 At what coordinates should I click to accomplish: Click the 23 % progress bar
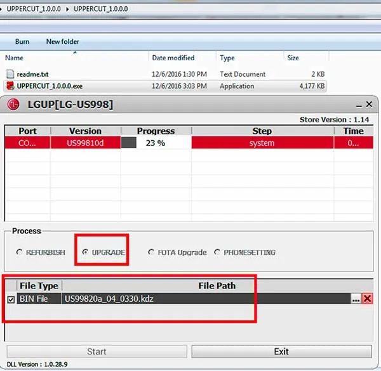(x=155, y=143)
